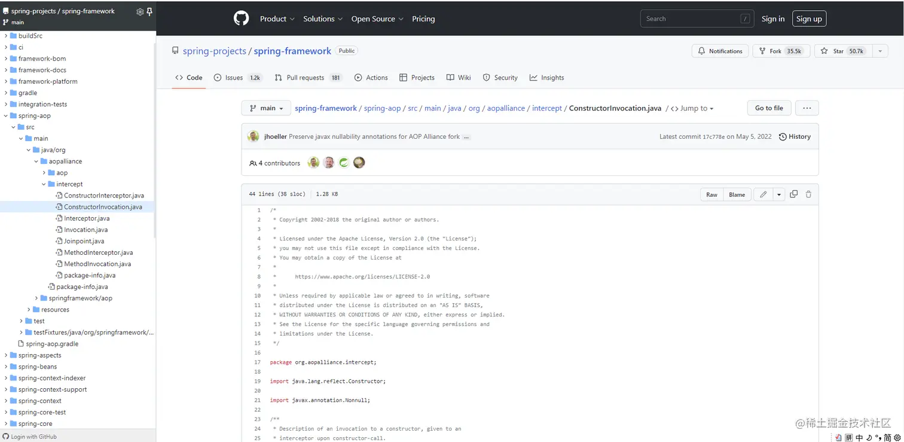Fork the repository
The width and height of the screenshot is (904, 442).
pyautogui.click(x=781, y=51)
